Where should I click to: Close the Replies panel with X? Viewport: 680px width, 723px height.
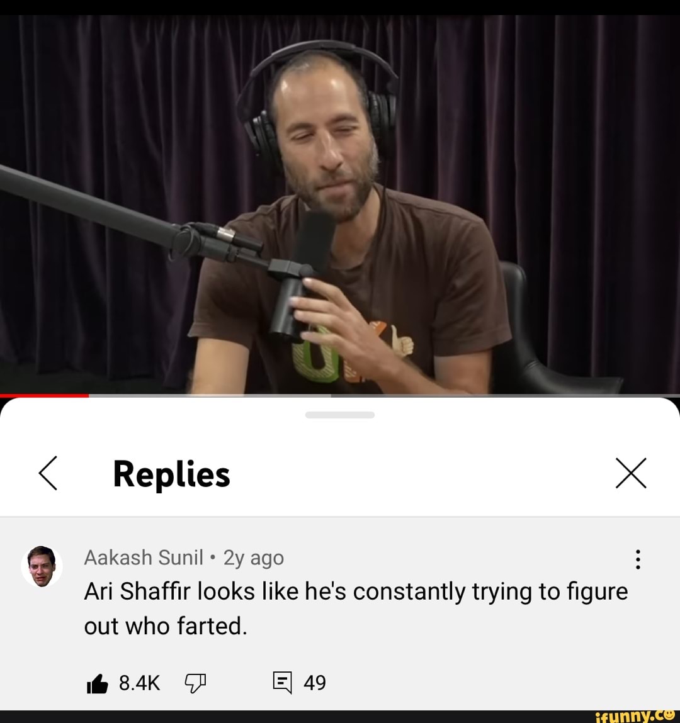coord(631,473)
